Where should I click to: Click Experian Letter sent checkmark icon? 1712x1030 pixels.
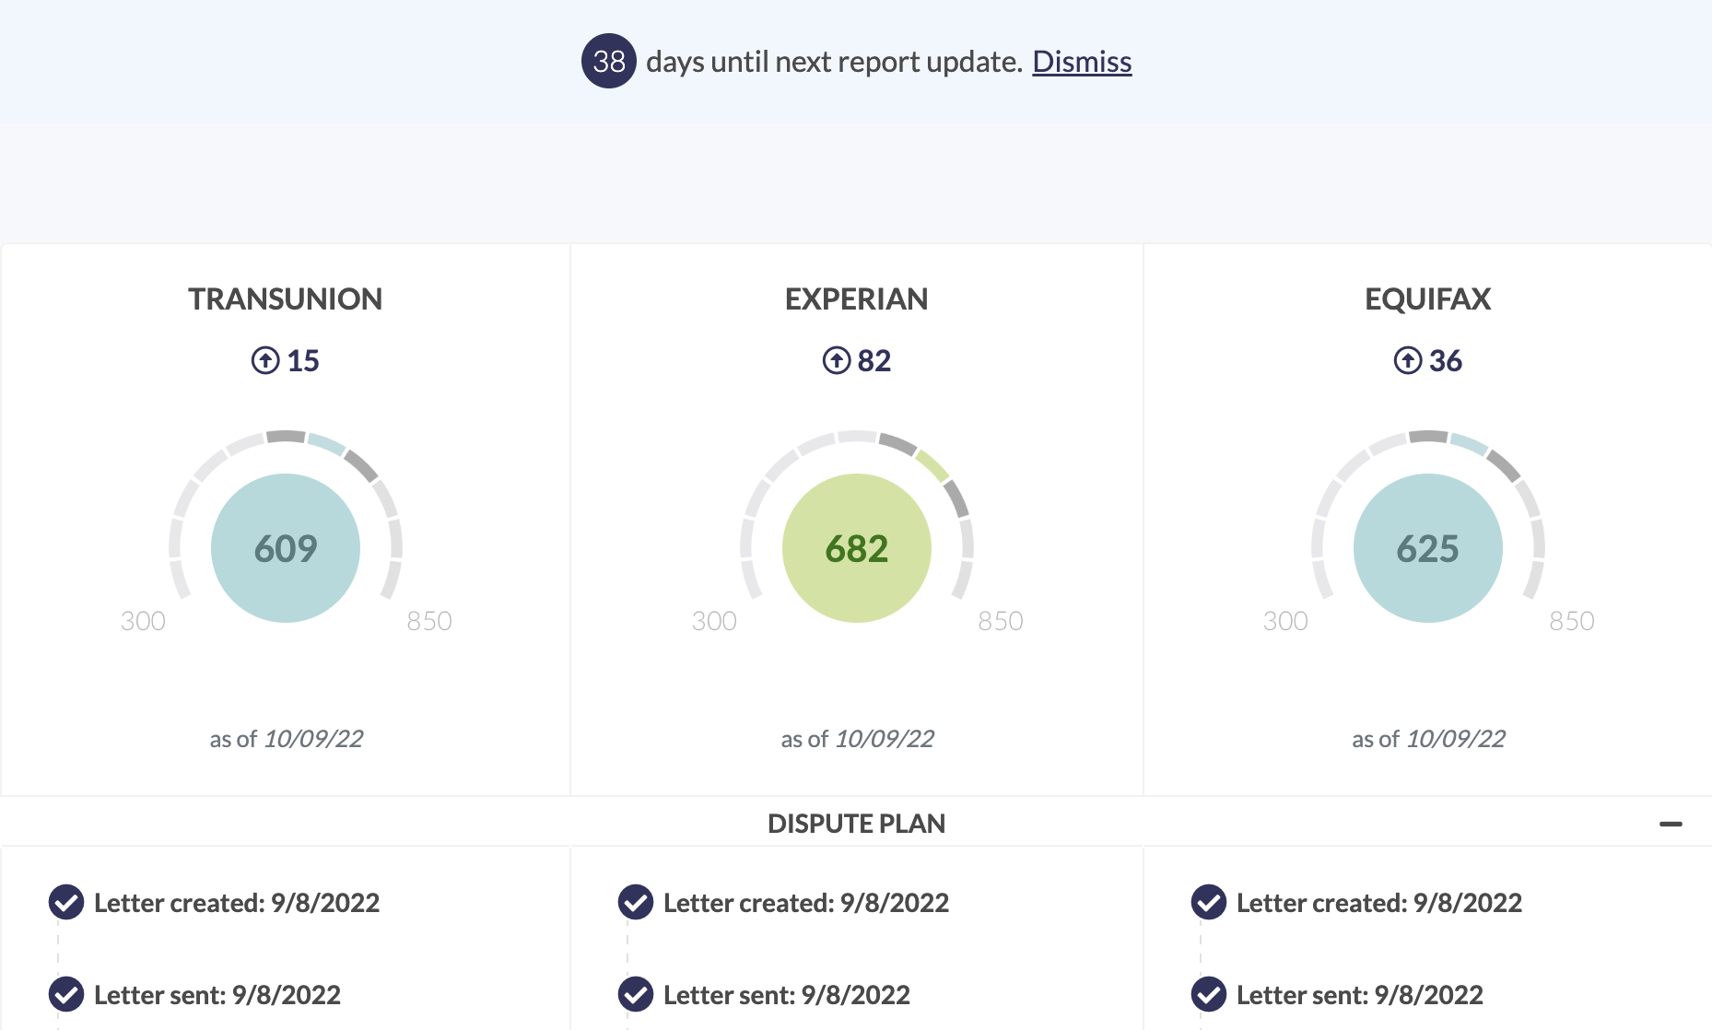point(636,995)
